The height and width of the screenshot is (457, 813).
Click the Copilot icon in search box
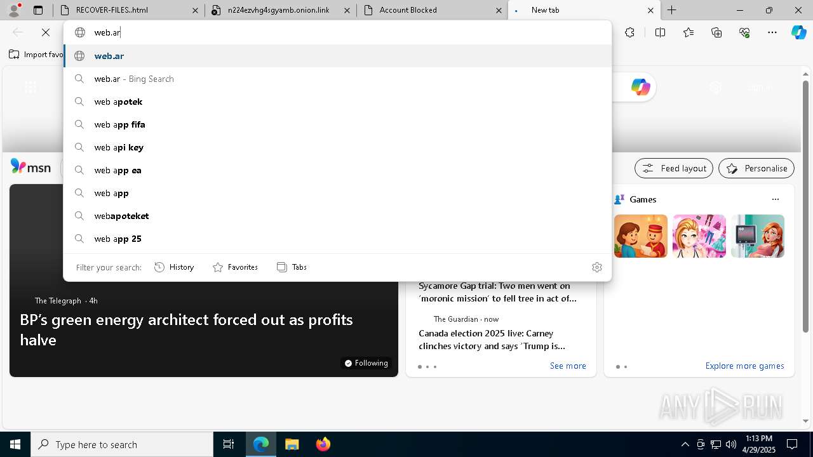point(640,88)
